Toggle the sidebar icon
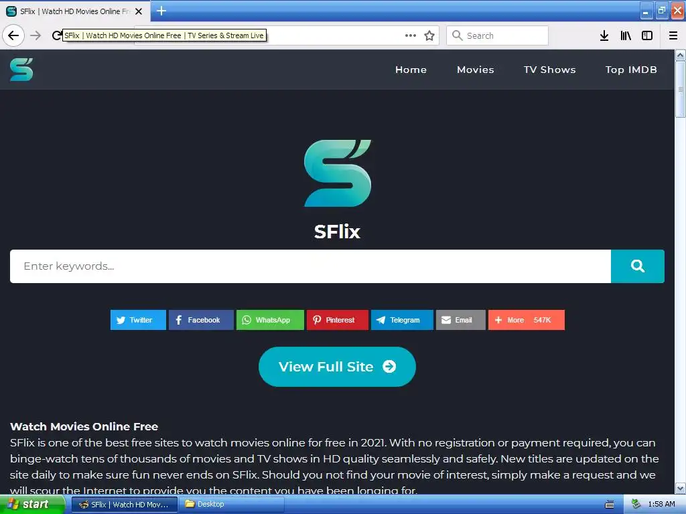 point(647,35)
